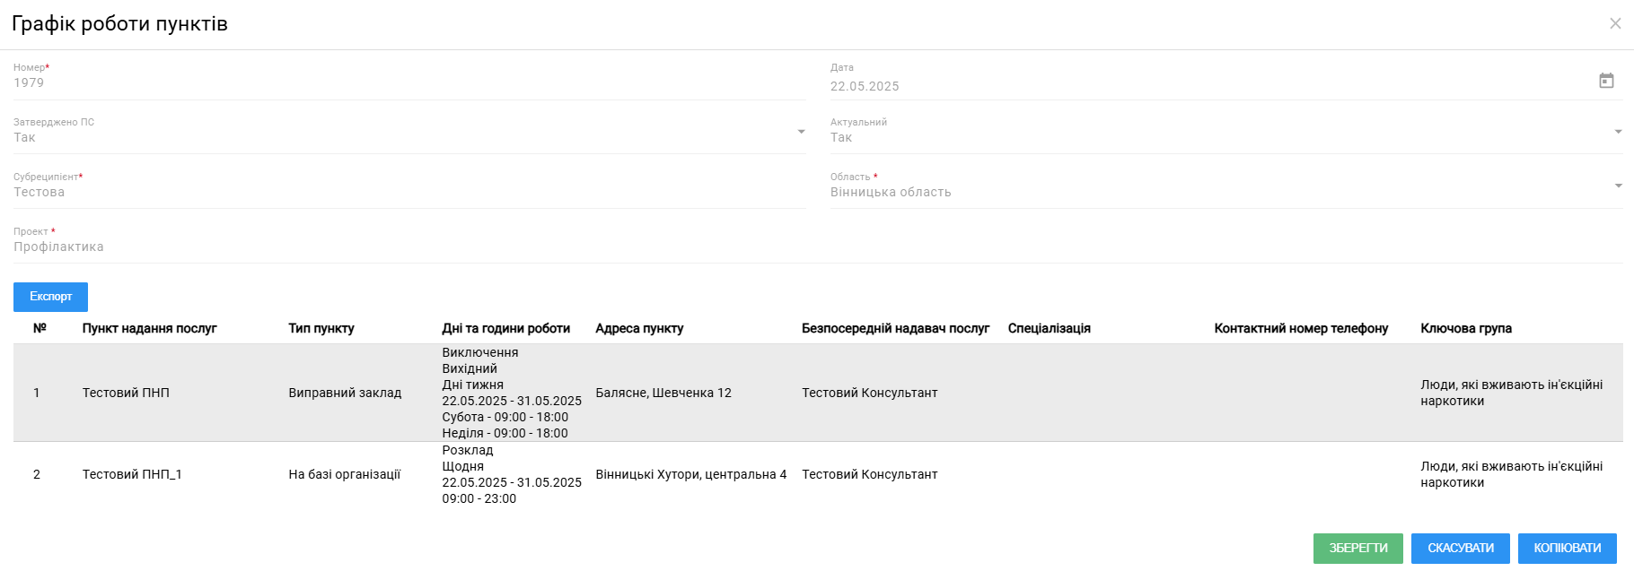Duplicate the schedule using КОПІЮВАТИ
The height and width of the screenshot is (571, 1634).
tap(1568, 549)
